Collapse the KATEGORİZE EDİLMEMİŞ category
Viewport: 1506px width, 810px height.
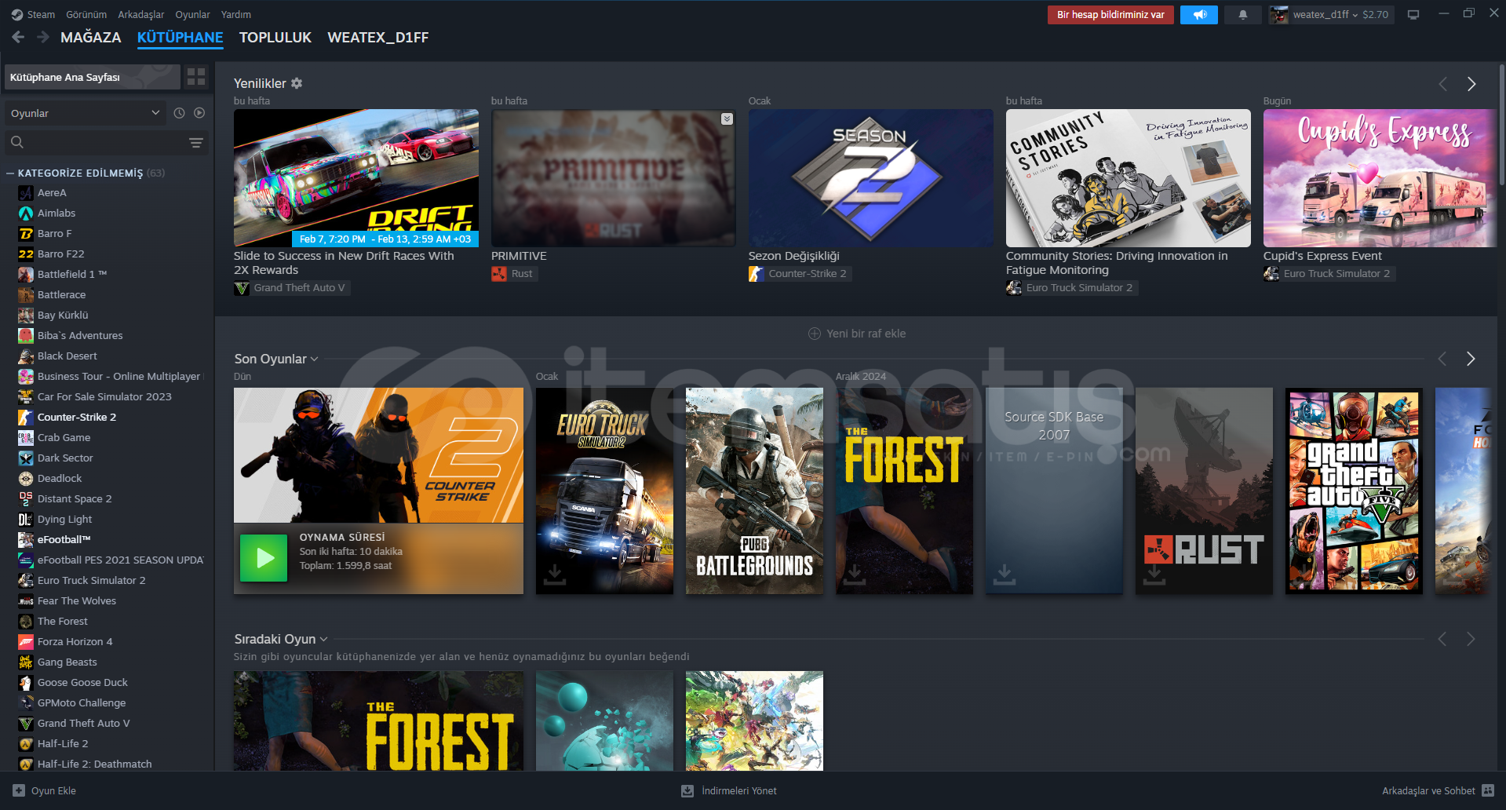point(11,173)
